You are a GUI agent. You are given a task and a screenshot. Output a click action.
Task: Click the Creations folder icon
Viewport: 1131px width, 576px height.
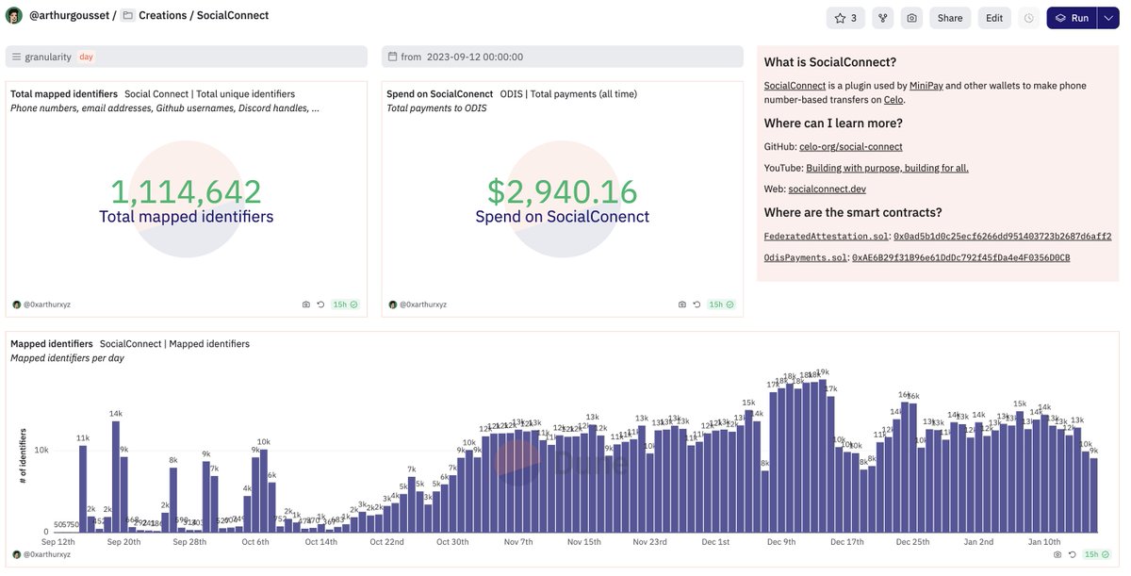128,16
